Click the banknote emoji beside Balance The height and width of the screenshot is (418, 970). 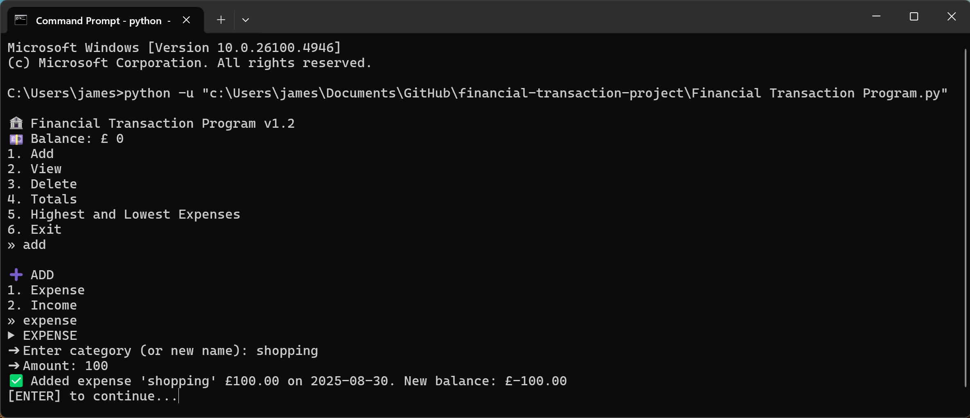pos(16,139)
